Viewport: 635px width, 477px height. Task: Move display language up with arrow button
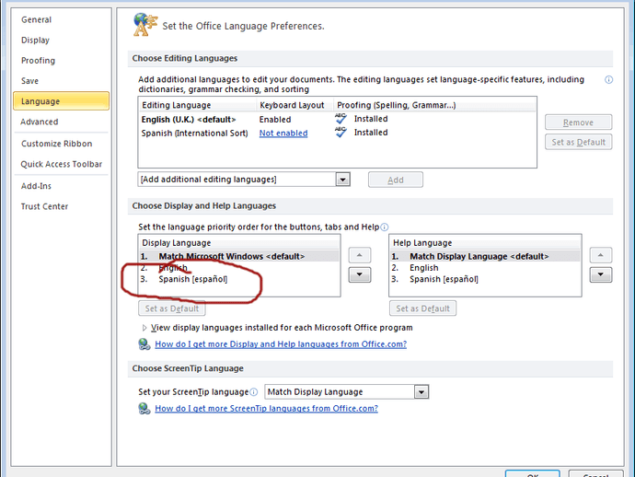click(x=360, y=255)
